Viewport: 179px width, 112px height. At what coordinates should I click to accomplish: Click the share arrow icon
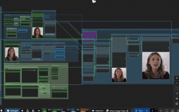click(39, 111)
